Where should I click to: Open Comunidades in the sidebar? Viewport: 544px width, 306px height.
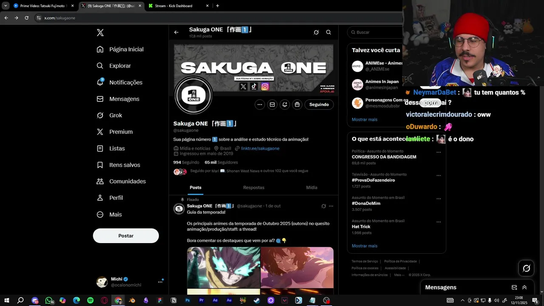pos(121,181)
